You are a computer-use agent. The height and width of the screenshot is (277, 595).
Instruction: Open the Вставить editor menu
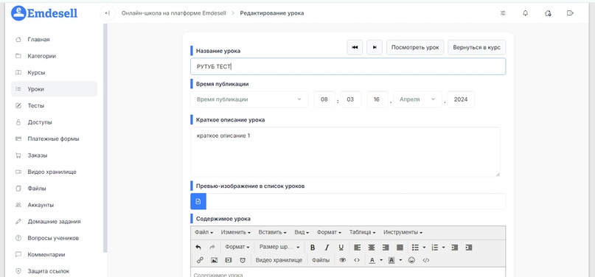tap(272, 232)
